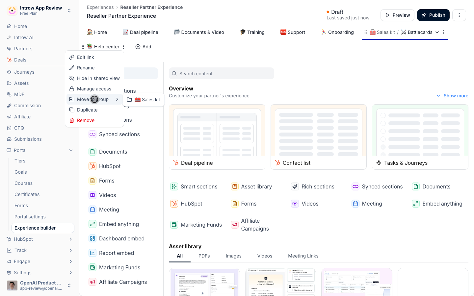Click the Documents icon in left list
This screenshot has height=296, width=474.
(92, 152)
